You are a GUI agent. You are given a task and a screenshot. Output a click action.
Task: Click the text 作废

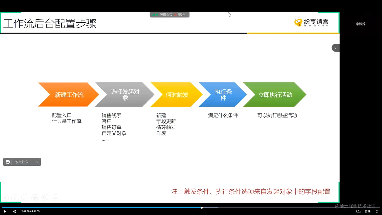coord(161,133)
